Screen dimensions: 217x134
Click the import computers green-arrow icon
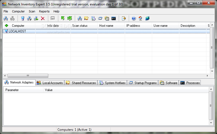(36, 18)
